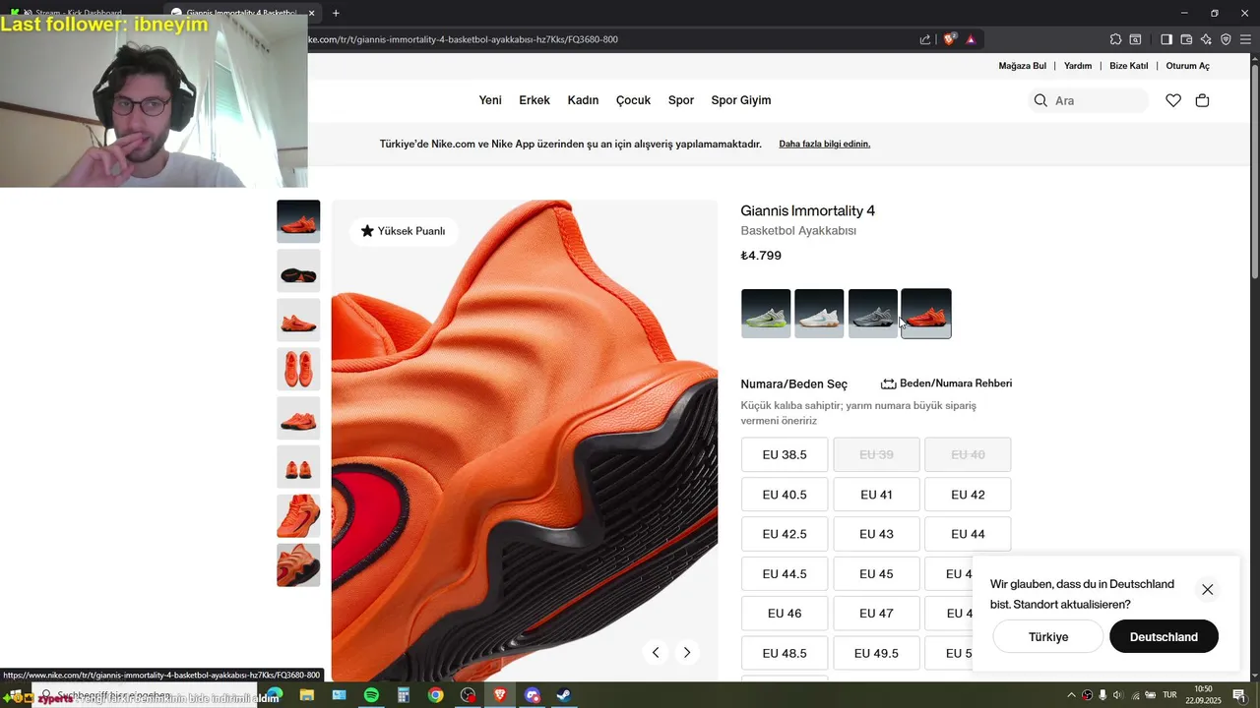Click the Mağaza Bul link
The height and width of the screenshot is (708, 1260).
coord(1023,66)
